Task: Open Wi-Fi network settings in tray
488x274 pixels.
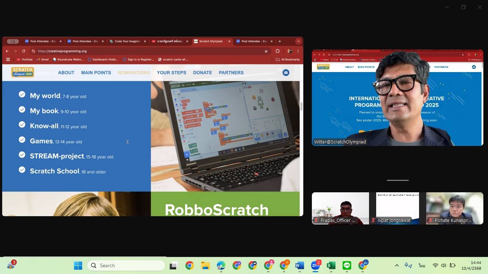Action: 435,265
